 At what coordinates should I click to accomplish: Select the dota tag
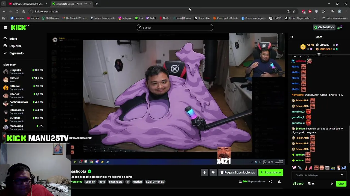[102, 182]
